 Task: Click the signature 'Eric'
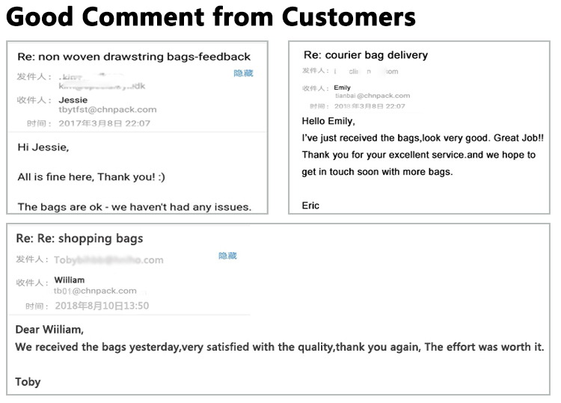tap(310, 206)
